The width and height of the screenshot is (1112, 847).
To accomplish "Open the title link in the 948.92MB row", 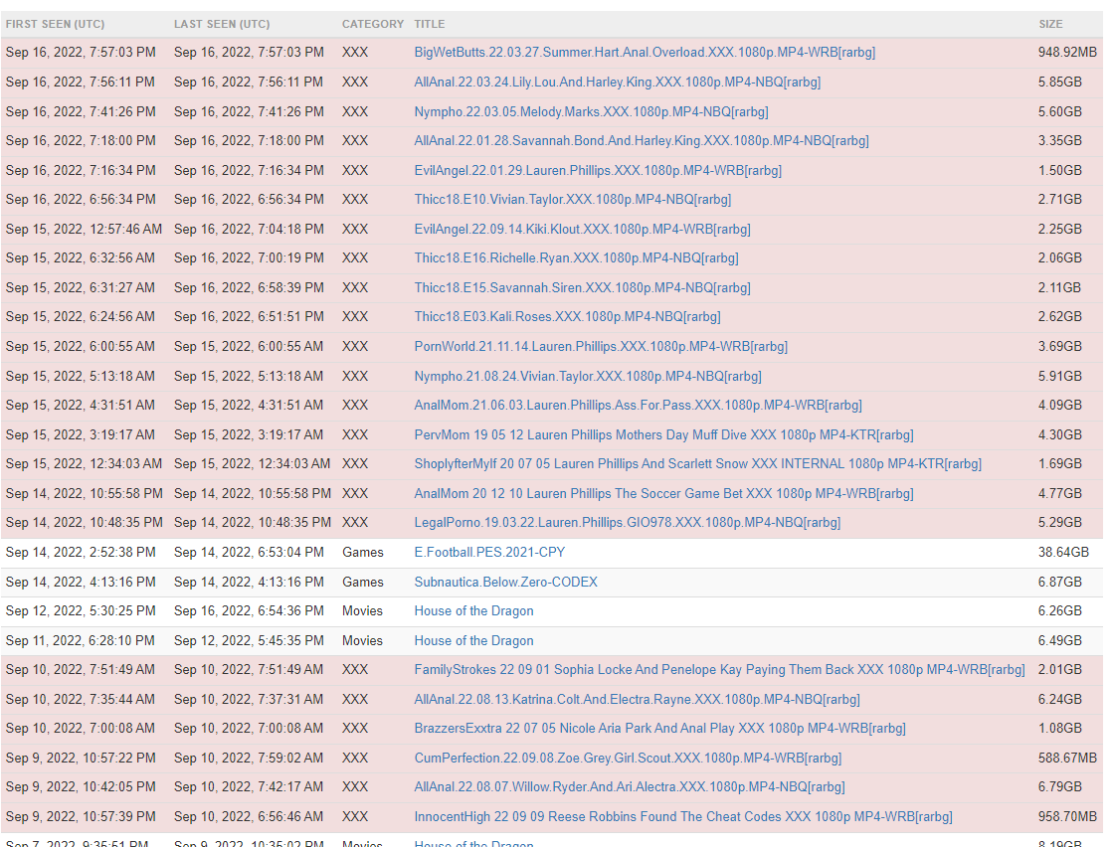I will (x=645, y=53).
